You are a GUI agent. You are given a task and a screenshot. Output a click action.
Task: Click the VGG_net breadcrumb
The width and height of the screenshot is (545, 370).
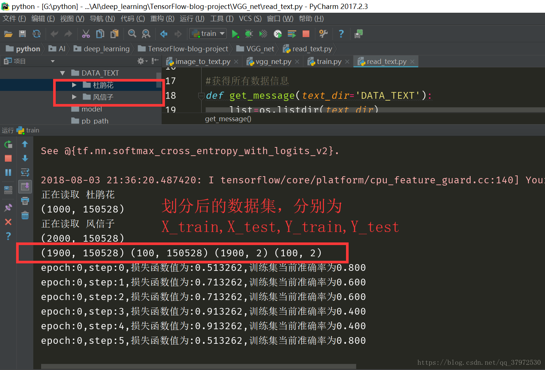point(255,49)
